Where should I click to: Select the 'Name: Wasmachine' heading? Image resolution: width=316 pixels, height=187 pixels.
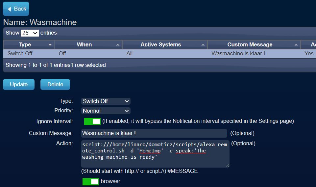(40, 22)
